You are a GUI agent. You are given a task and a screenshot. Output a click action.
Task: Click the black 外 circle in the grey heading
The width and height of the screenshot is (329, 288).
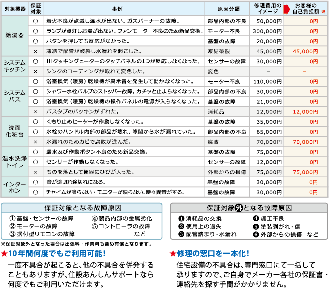click(x=239, y=208)
